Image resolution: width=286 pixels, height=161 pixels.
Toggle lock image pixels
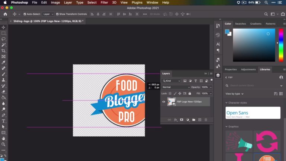tap(175, 94)
